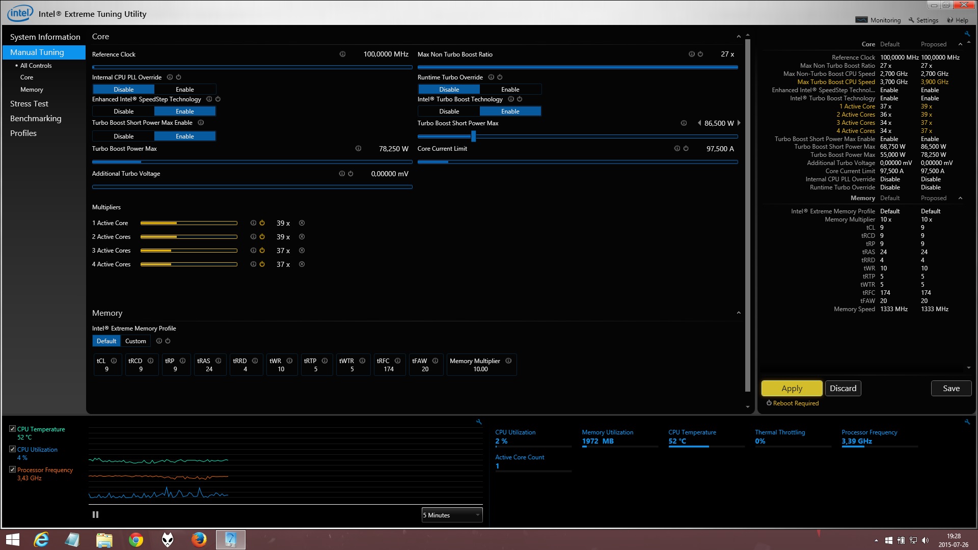The height and width of the screenshot is (550, 978).
Task: Show hidden system tray icons
Action: point(876,540)
